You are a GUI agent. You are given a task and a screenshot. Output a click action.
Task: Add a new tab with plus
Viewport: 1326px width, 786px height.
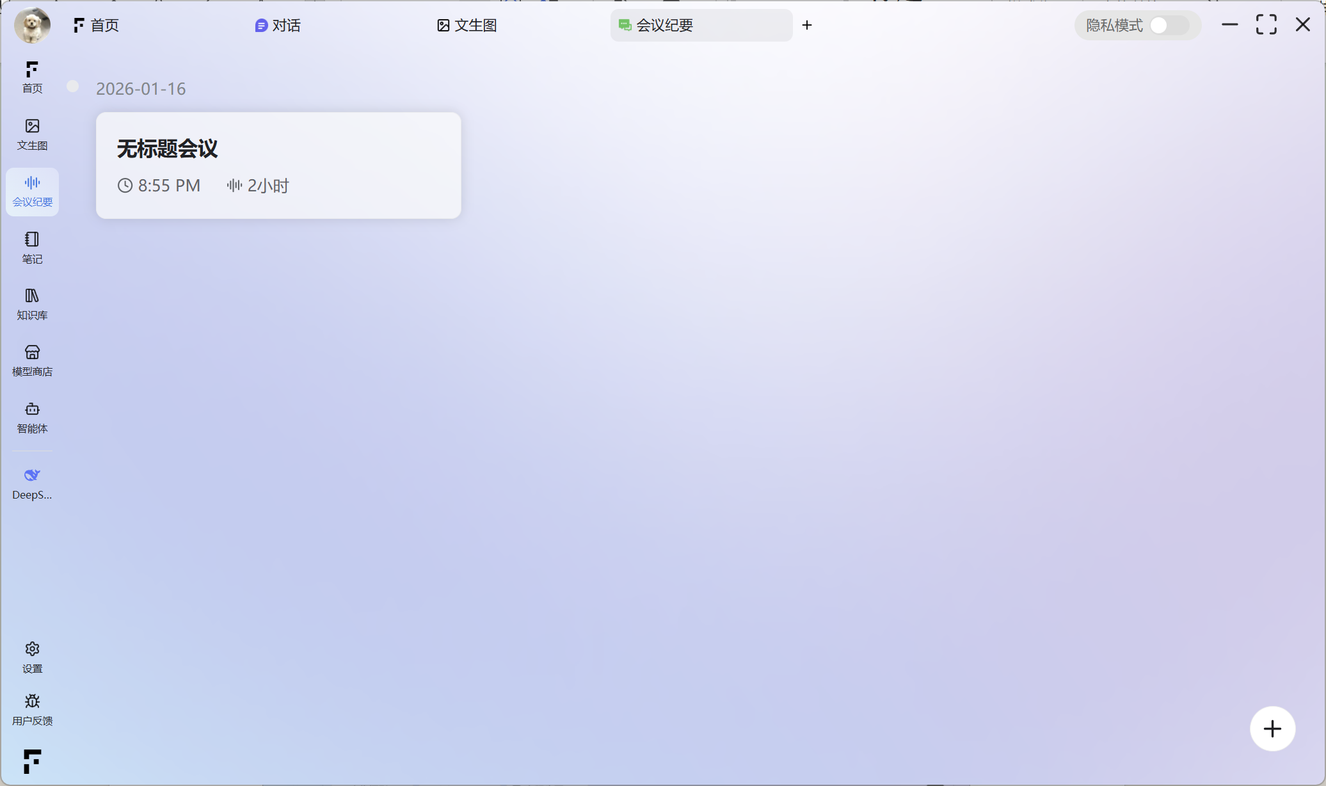pyautogui.click(x=807, y=26)
